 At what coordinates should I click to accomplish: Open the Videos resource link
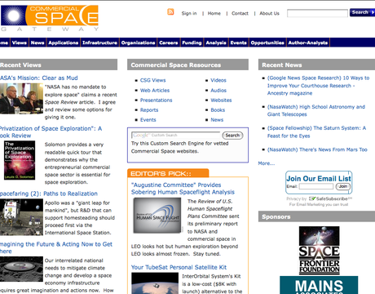point(218,80)
